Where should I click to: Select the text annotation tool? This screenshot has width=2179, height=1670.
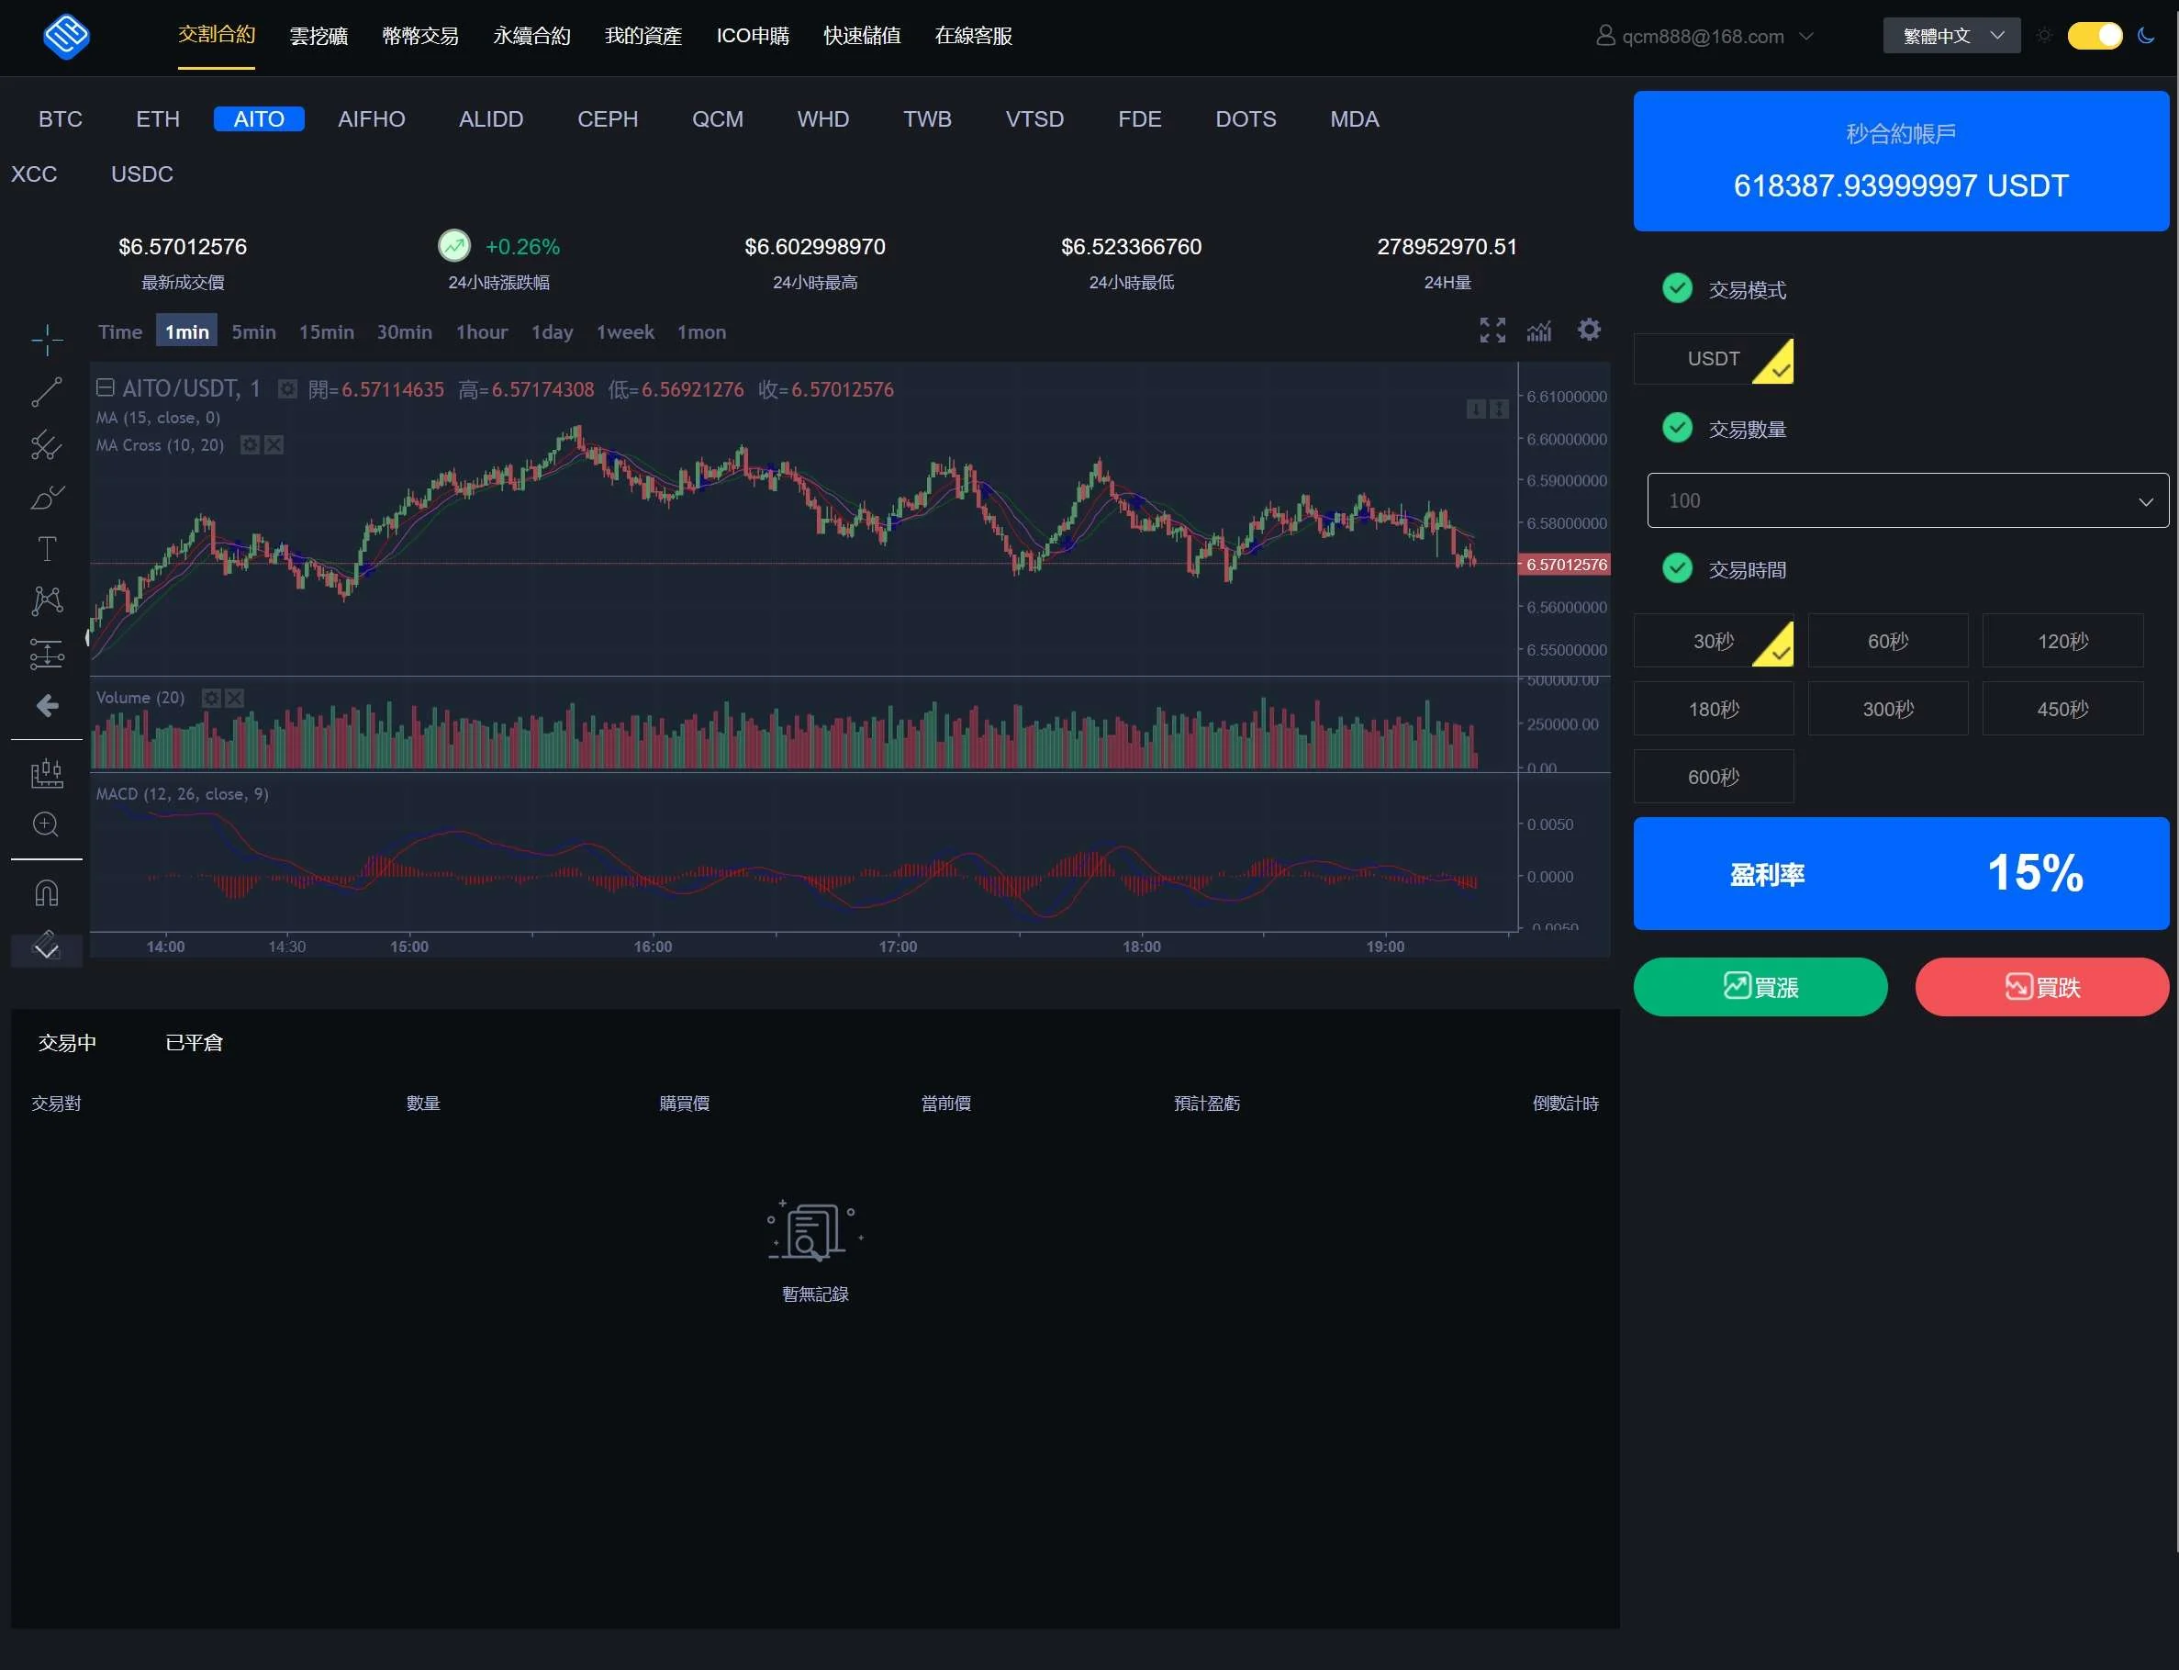[47, 549]
